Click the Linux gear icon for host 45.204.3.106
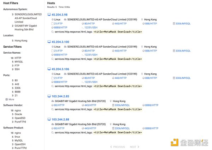The width and height of the screenshot is (212, 150). 53,74
